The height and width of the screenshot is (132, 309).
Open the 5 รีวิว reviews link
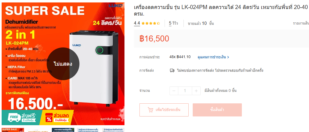click(173, 23)
